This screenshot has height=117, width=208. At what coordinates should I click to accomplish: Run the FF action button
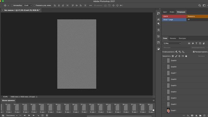coord(197,19)
